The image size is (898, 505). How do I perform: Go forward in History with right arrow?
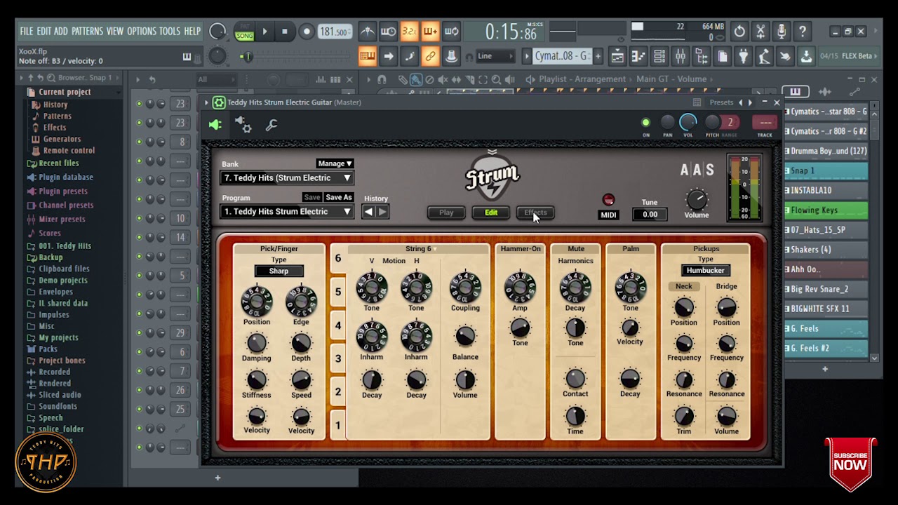pos(382,212)
